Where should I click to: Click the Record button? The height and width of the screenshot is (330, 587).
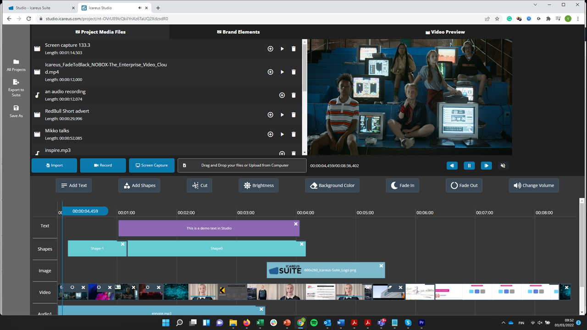click(x=103, y=165)
